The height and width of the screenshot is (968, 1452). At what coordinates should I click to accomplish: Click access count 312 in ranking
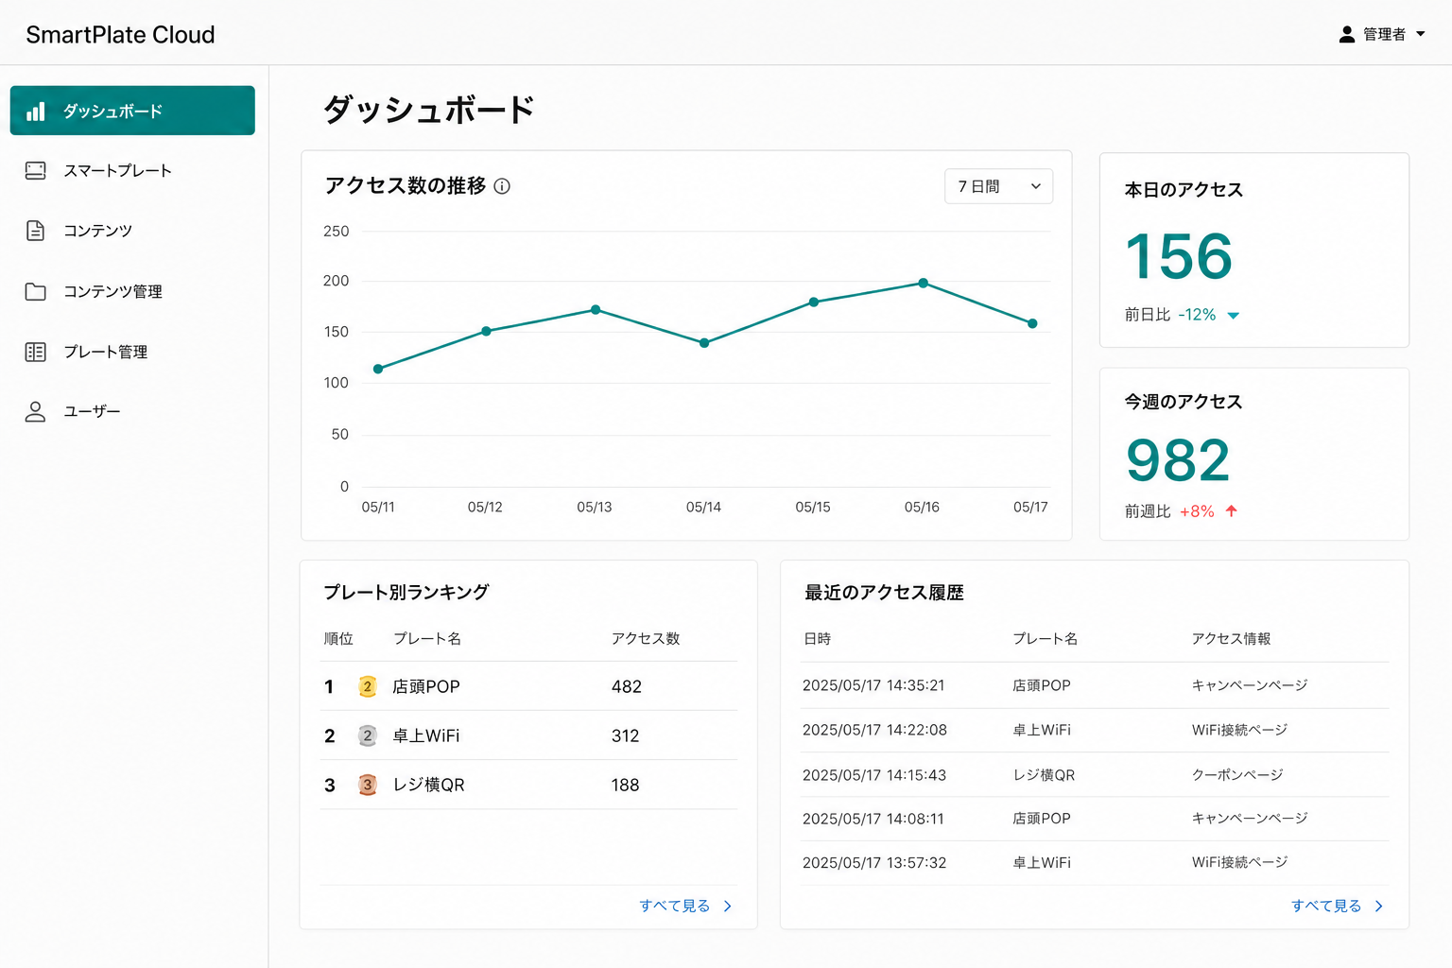(625, 736)
